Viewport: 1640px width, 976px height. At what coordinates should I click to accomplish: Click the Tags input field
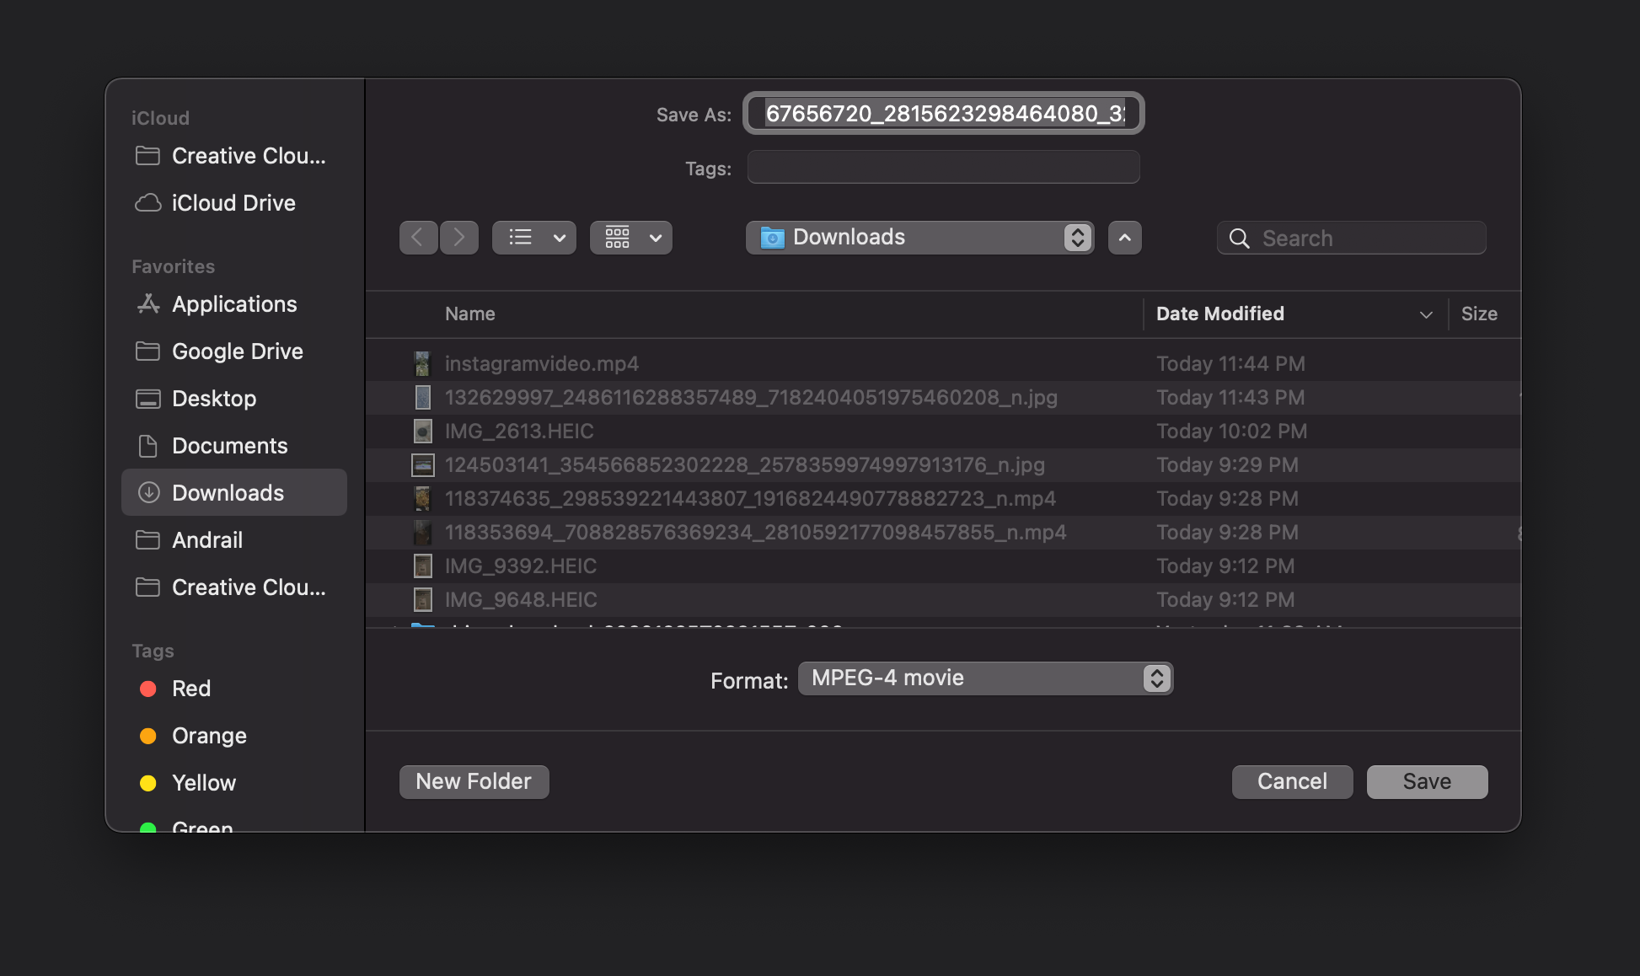tap(943, 168)
